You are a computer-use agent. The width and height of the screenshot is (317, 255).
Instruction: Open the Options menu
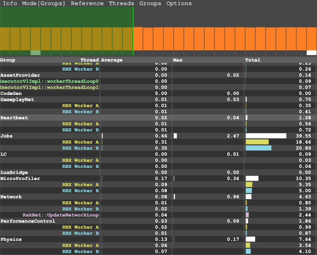coord(179,3)
